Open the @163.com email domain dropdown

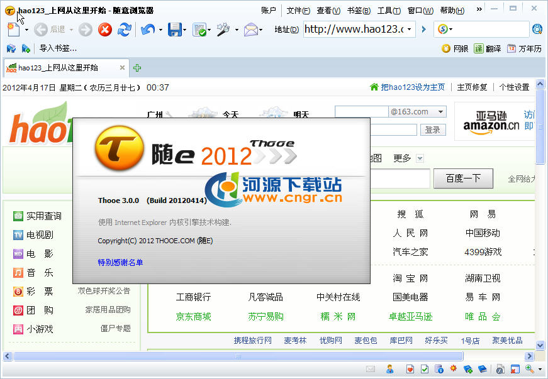[440, 112]
